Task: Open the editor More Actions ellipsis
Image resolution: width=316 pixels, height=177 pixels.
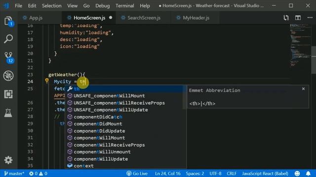Action: tap(310, 18)
